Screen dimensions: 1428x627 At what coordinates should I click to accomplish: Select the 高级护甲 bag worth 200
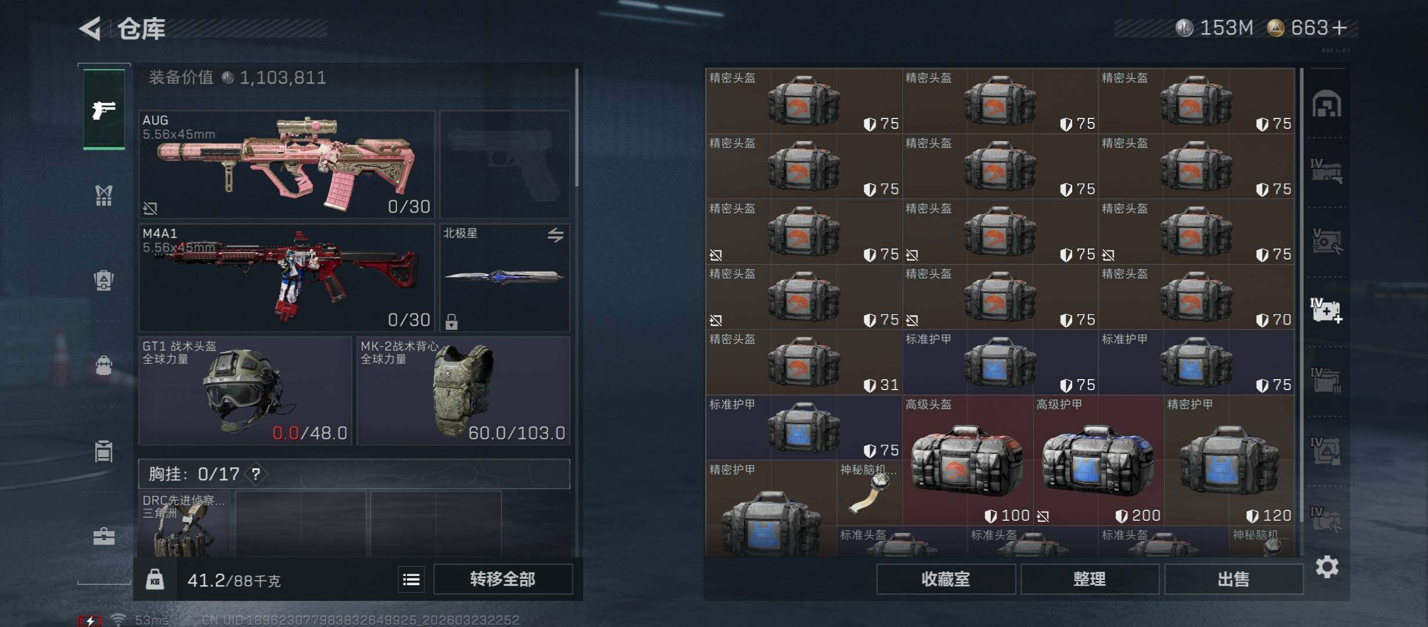(x=1098, y=460)
